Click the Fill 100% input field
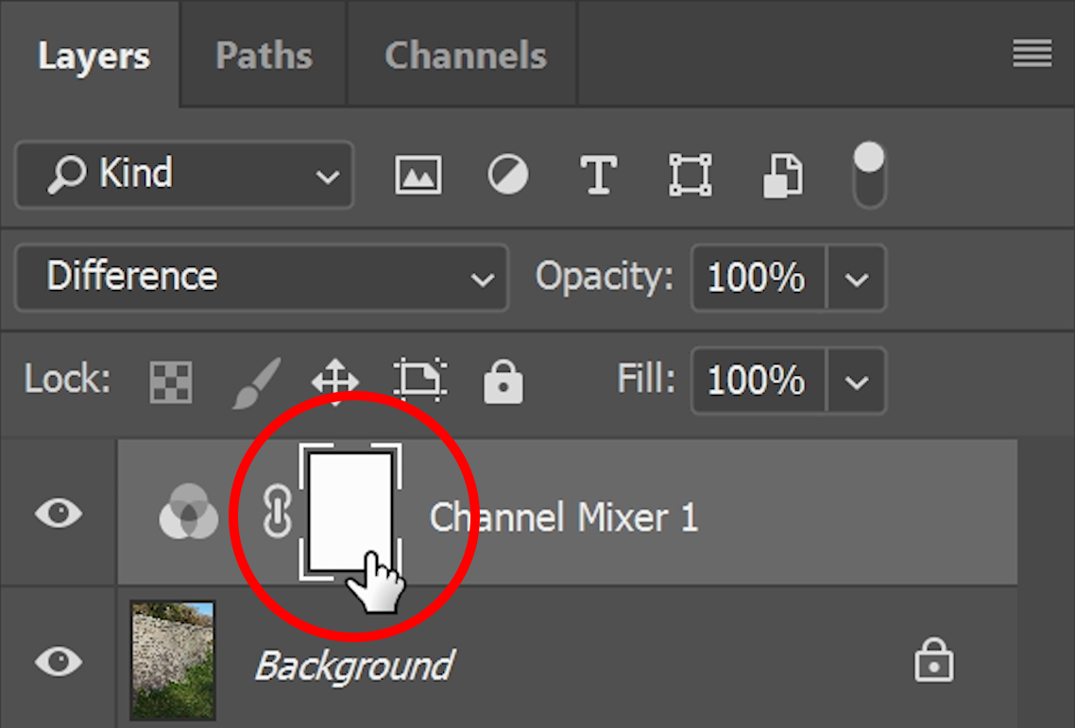Screen dimensions: 1075x728 tap(758, 381)
